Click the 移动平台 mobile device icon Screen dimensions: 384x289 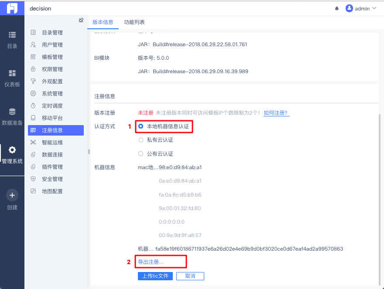(x=33, y=118)
